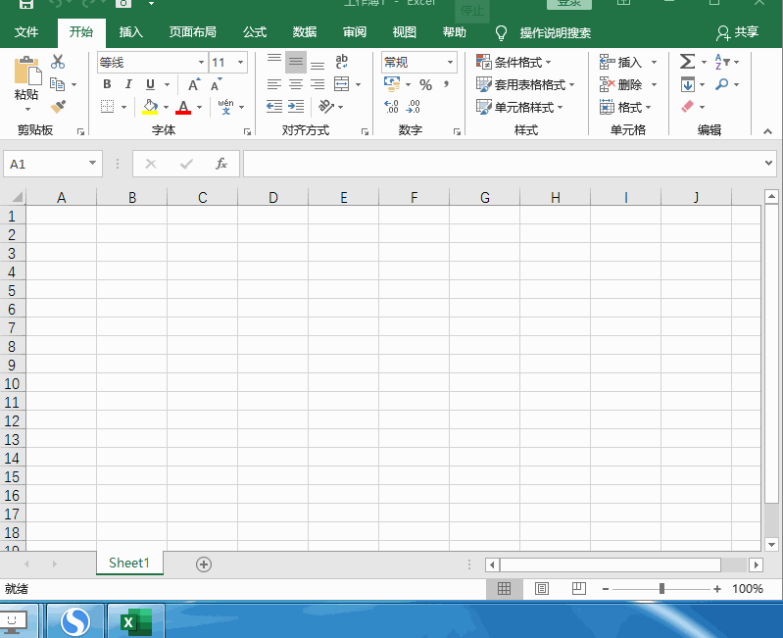The height and width of the screenshot is (638, 783).
Task: Click the Cut scissors icon
Action: [x=58, y=62]
